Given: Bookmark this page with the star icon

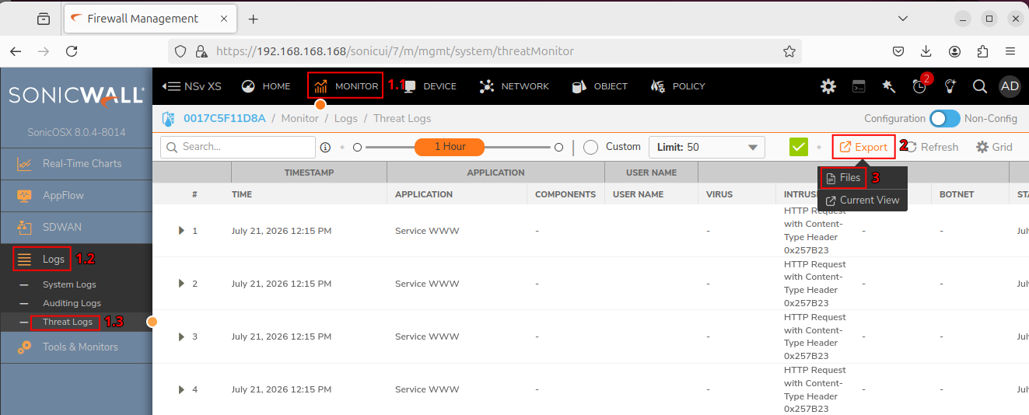Looking at the screenshot, I should pyautogui.click(x=789, y=51).
